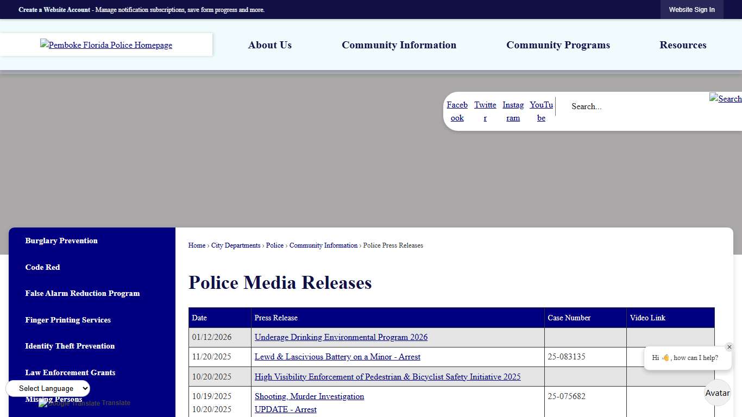Viewport: 742px width, 417px height.
Task: Open the YouTube channel link
Action: 541,111
